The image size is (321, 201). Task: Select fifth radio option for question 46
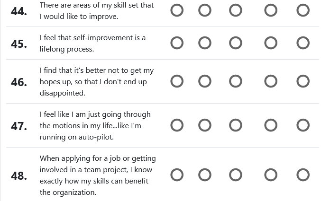click(x=303, y=81)
